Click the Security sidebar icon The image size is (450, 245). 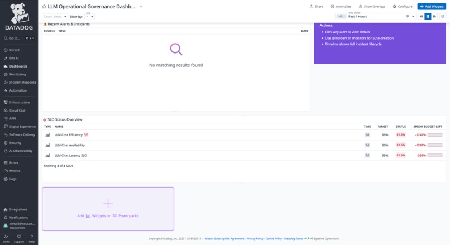coord(6,142)
